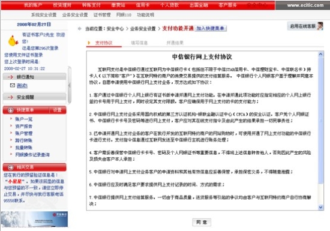Click the 设置 button on quick menu header
330x231 pixels.
(57, 110)
